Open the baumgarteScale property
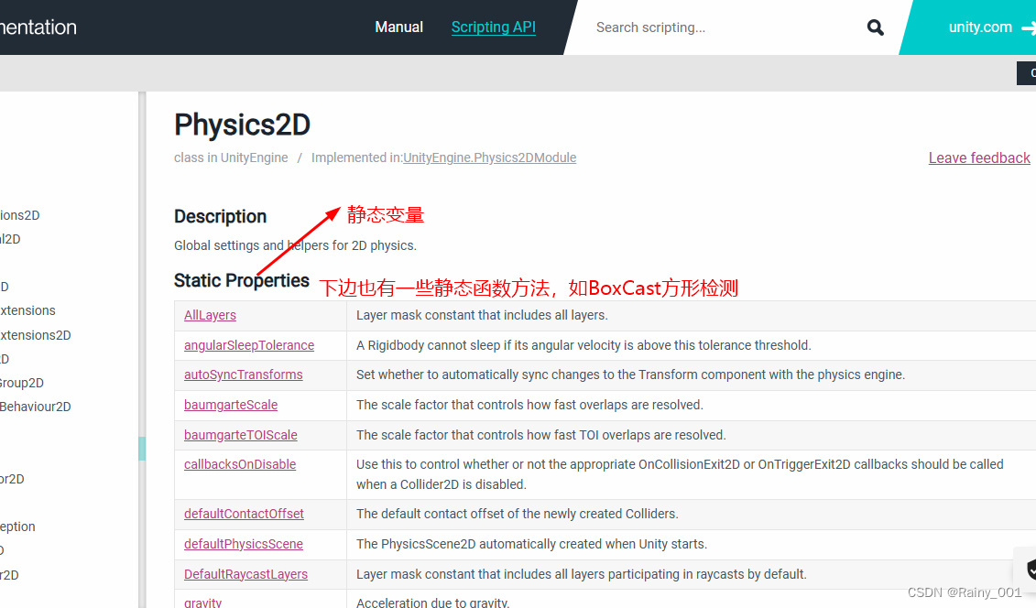Image resolution: width=1036 pixels, height=608 pixels. pyautogui.click(x=231, y=405)
